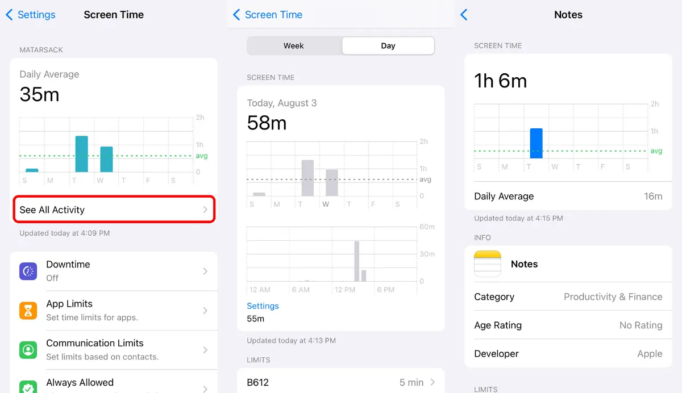Switch to the Week tab
This screenshot has width=682, height=393.
coord(294,45)
